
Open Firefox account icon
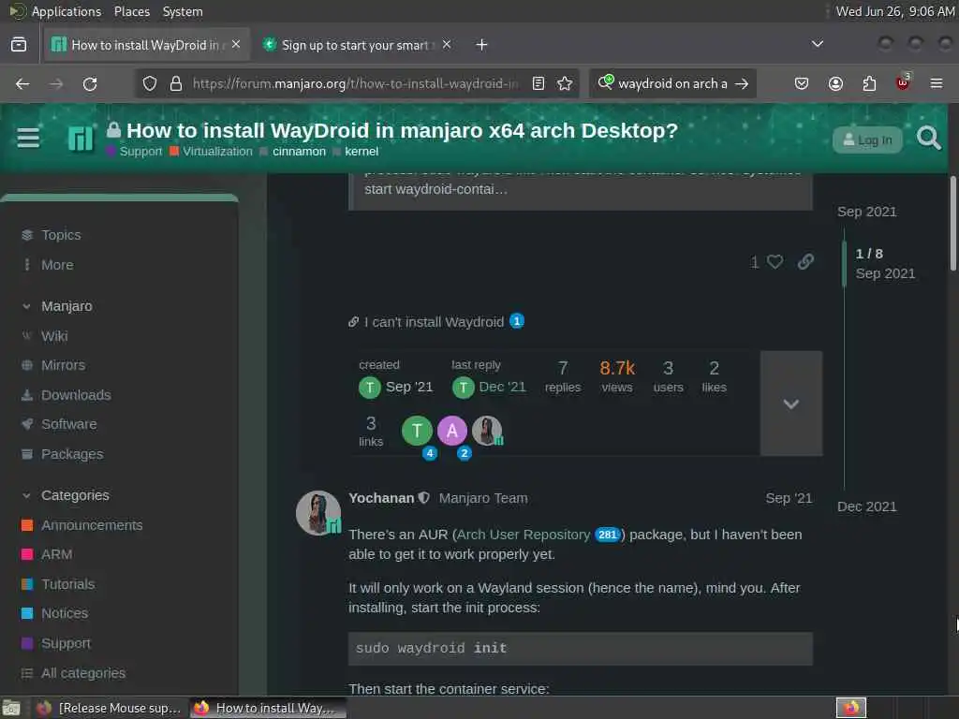point(835,83)
